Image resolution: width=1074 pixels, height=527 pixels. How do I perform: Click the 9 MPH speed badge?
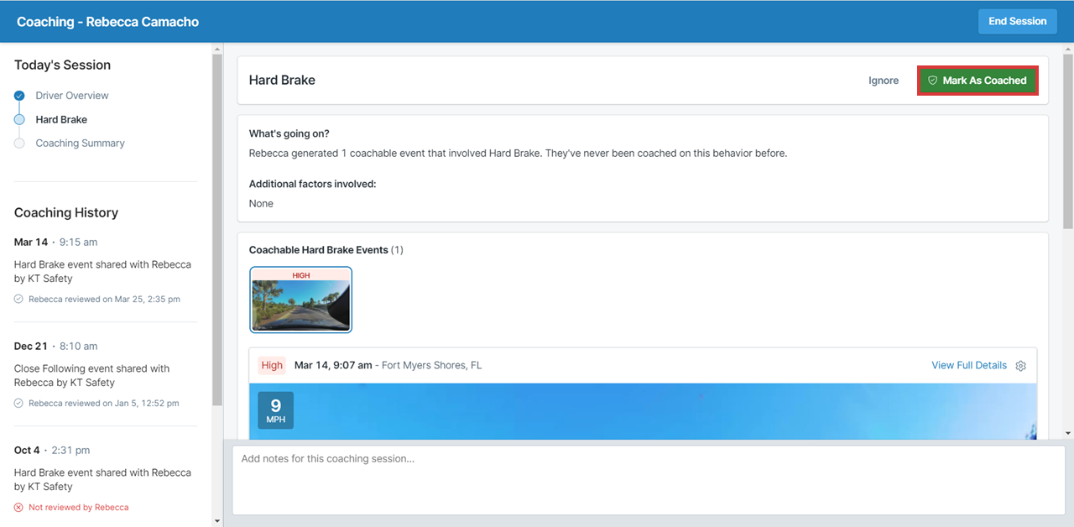pyautogui.click(x=275, y=410)
